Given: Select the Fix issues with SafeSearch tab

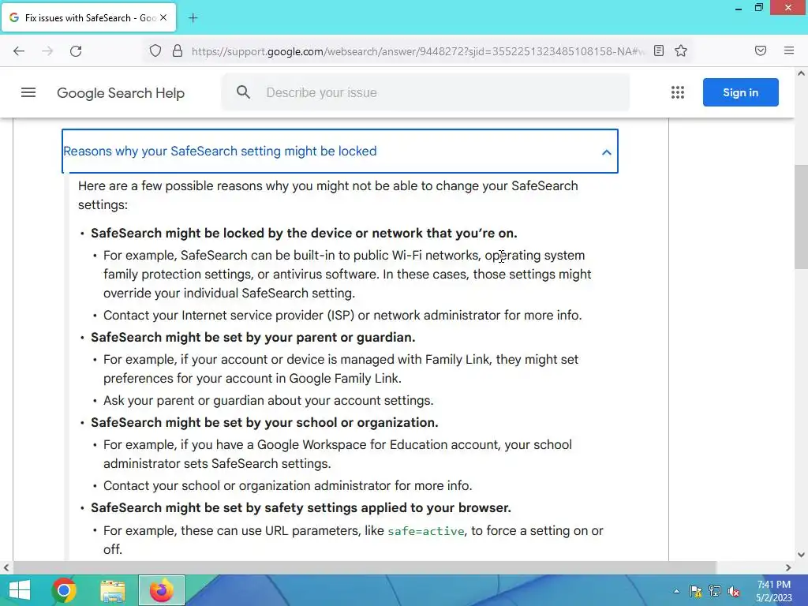Looking at the screenshot, I should [x=88, y=17].
